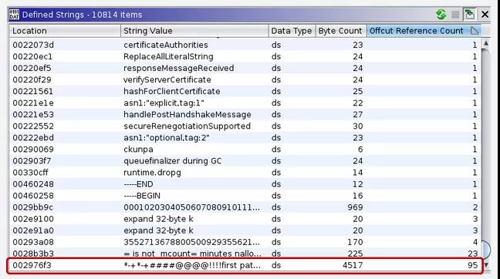Select the handlePostHandshakeMessage string
This screenshot has width=500, height=279.
[187, 115]
